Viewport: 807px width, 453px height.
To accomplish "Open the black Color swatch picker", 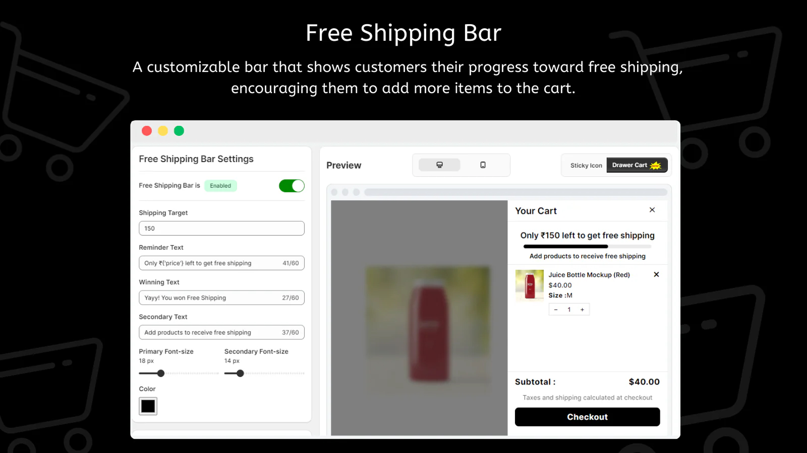I will pyautogui.click(x=148, y=406).
